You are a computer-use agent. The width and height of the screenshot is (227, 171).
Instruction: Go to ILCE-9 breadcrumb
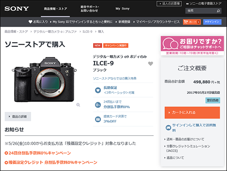point(87,32)
